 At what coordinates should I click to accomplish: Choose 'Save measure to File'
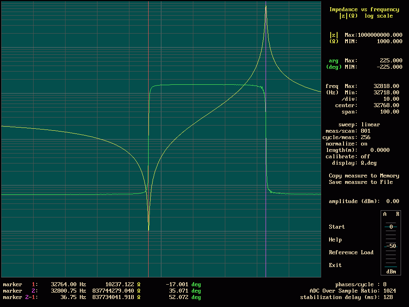point(361,182)
